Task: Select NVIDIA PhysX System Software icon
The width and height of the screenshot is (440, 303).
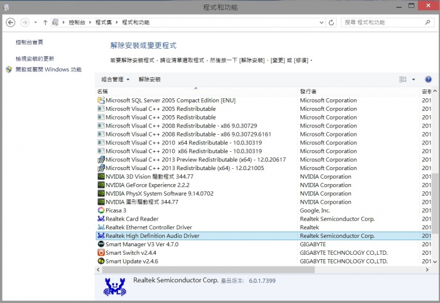Action: [101, 193]
